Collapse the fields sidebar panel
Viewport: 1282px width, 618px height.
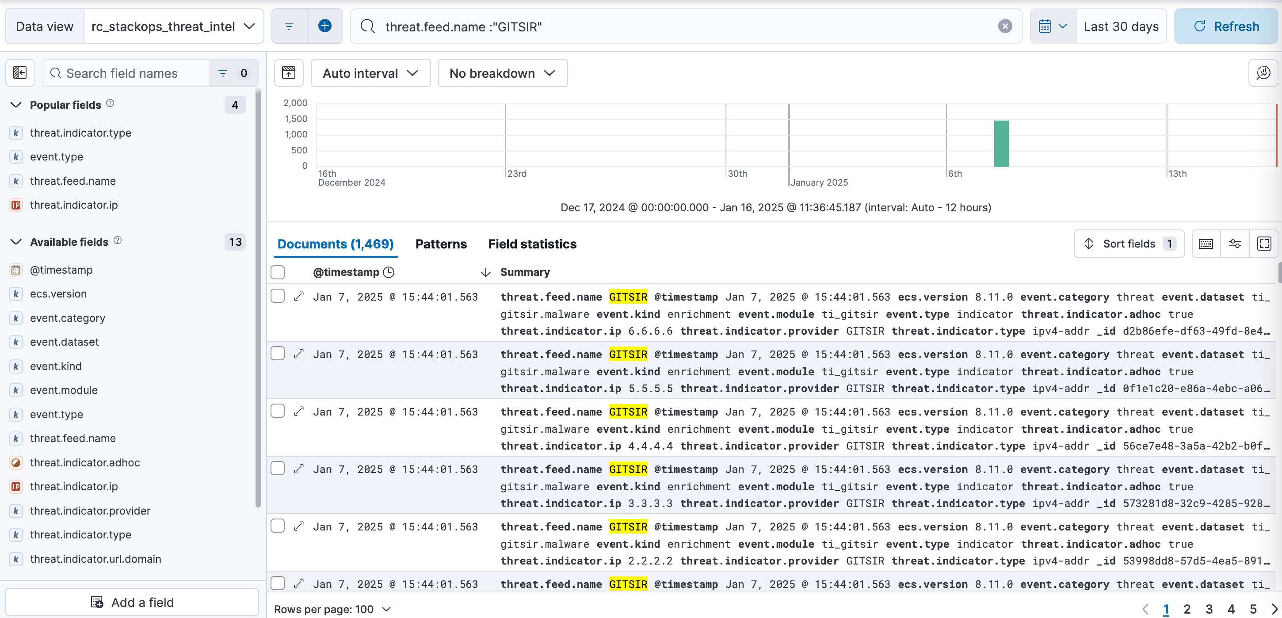click(x=20, y=72)
